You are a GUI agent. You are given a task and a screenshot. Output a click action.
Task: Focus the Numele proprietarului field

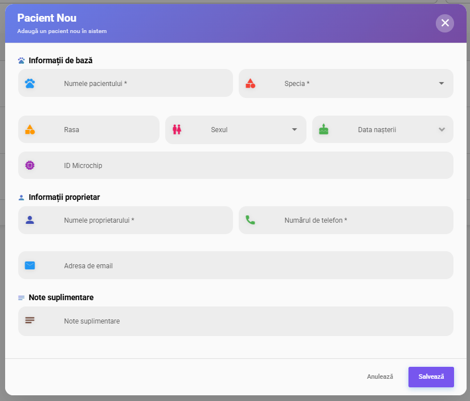tap(125, 220)
